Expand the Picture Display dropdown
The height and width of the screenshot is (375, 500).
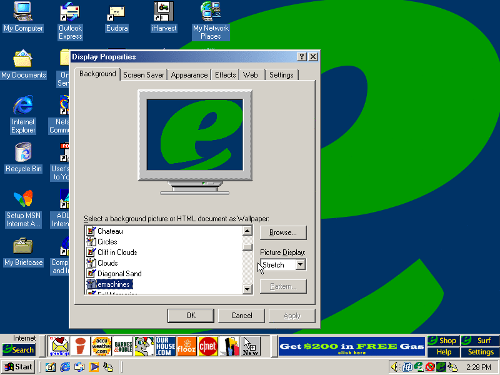(300, 265)
